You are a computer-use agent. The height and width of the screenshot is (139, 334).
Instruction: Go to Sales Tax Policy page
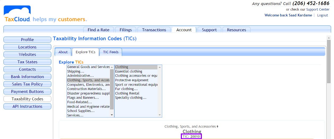[27, 84]
